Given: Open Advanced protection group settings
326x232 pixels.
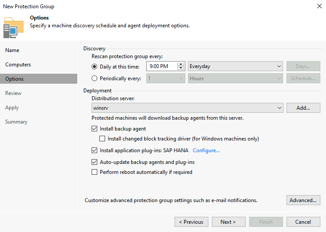Looking at the screenshot, I should point(303,200).
